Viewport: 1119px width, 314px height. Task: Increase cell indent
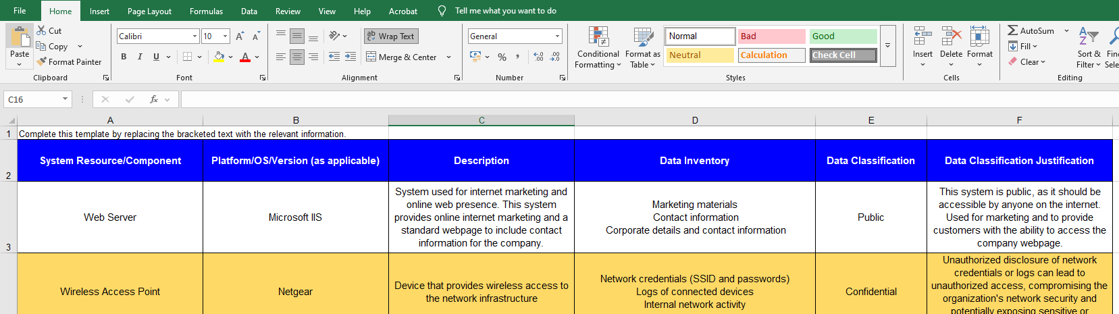(350, 57)
